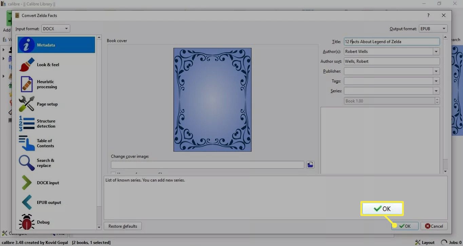This screenshot has width=463, height=246.
Task: Expand the Tags dropdown arrow
Action: click(x=436, y=81)
